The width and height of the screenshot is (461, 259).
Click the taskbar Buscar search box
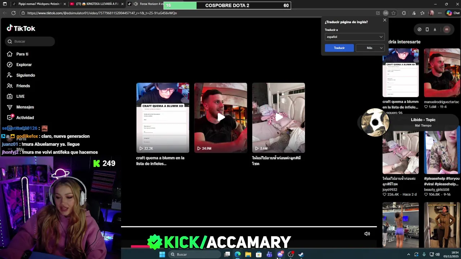[194, 254]
